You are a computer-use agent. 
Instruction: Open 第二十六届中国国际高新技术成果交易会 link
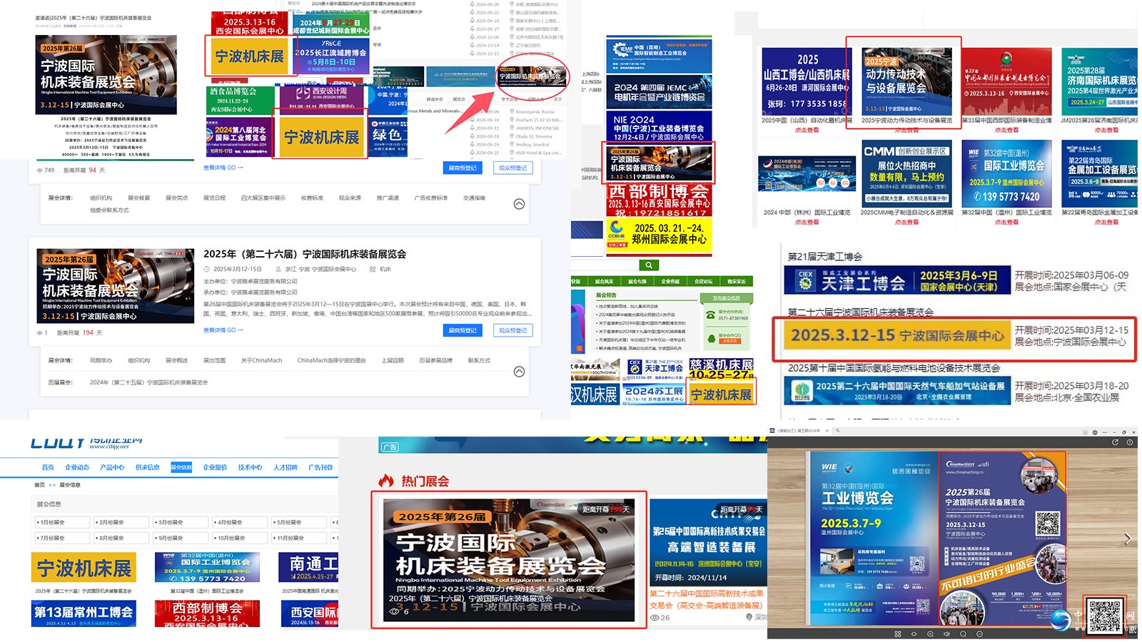coord(707,598)
